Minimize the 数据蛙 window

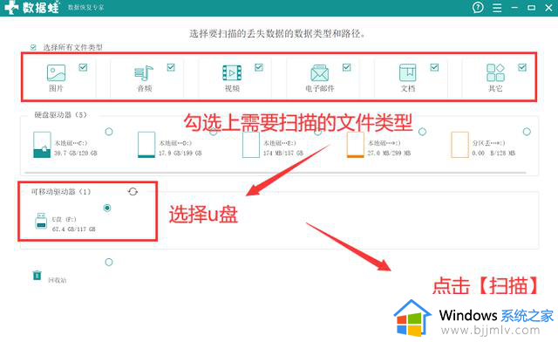tap(514, 8)
